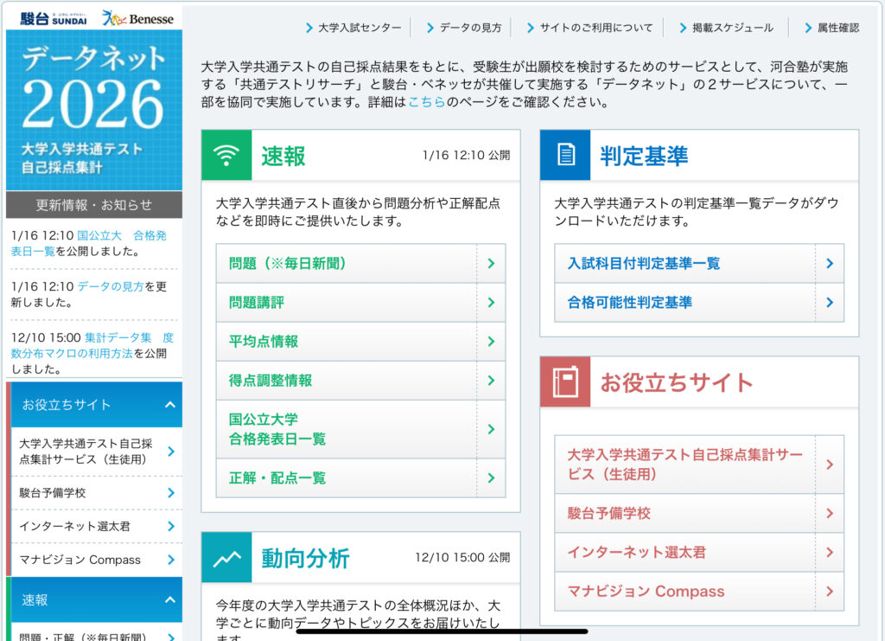Viewport: 885px width, 641px height.
Task: Collapse the sidebar 速報 section
Action: click(x=169, y=600)
